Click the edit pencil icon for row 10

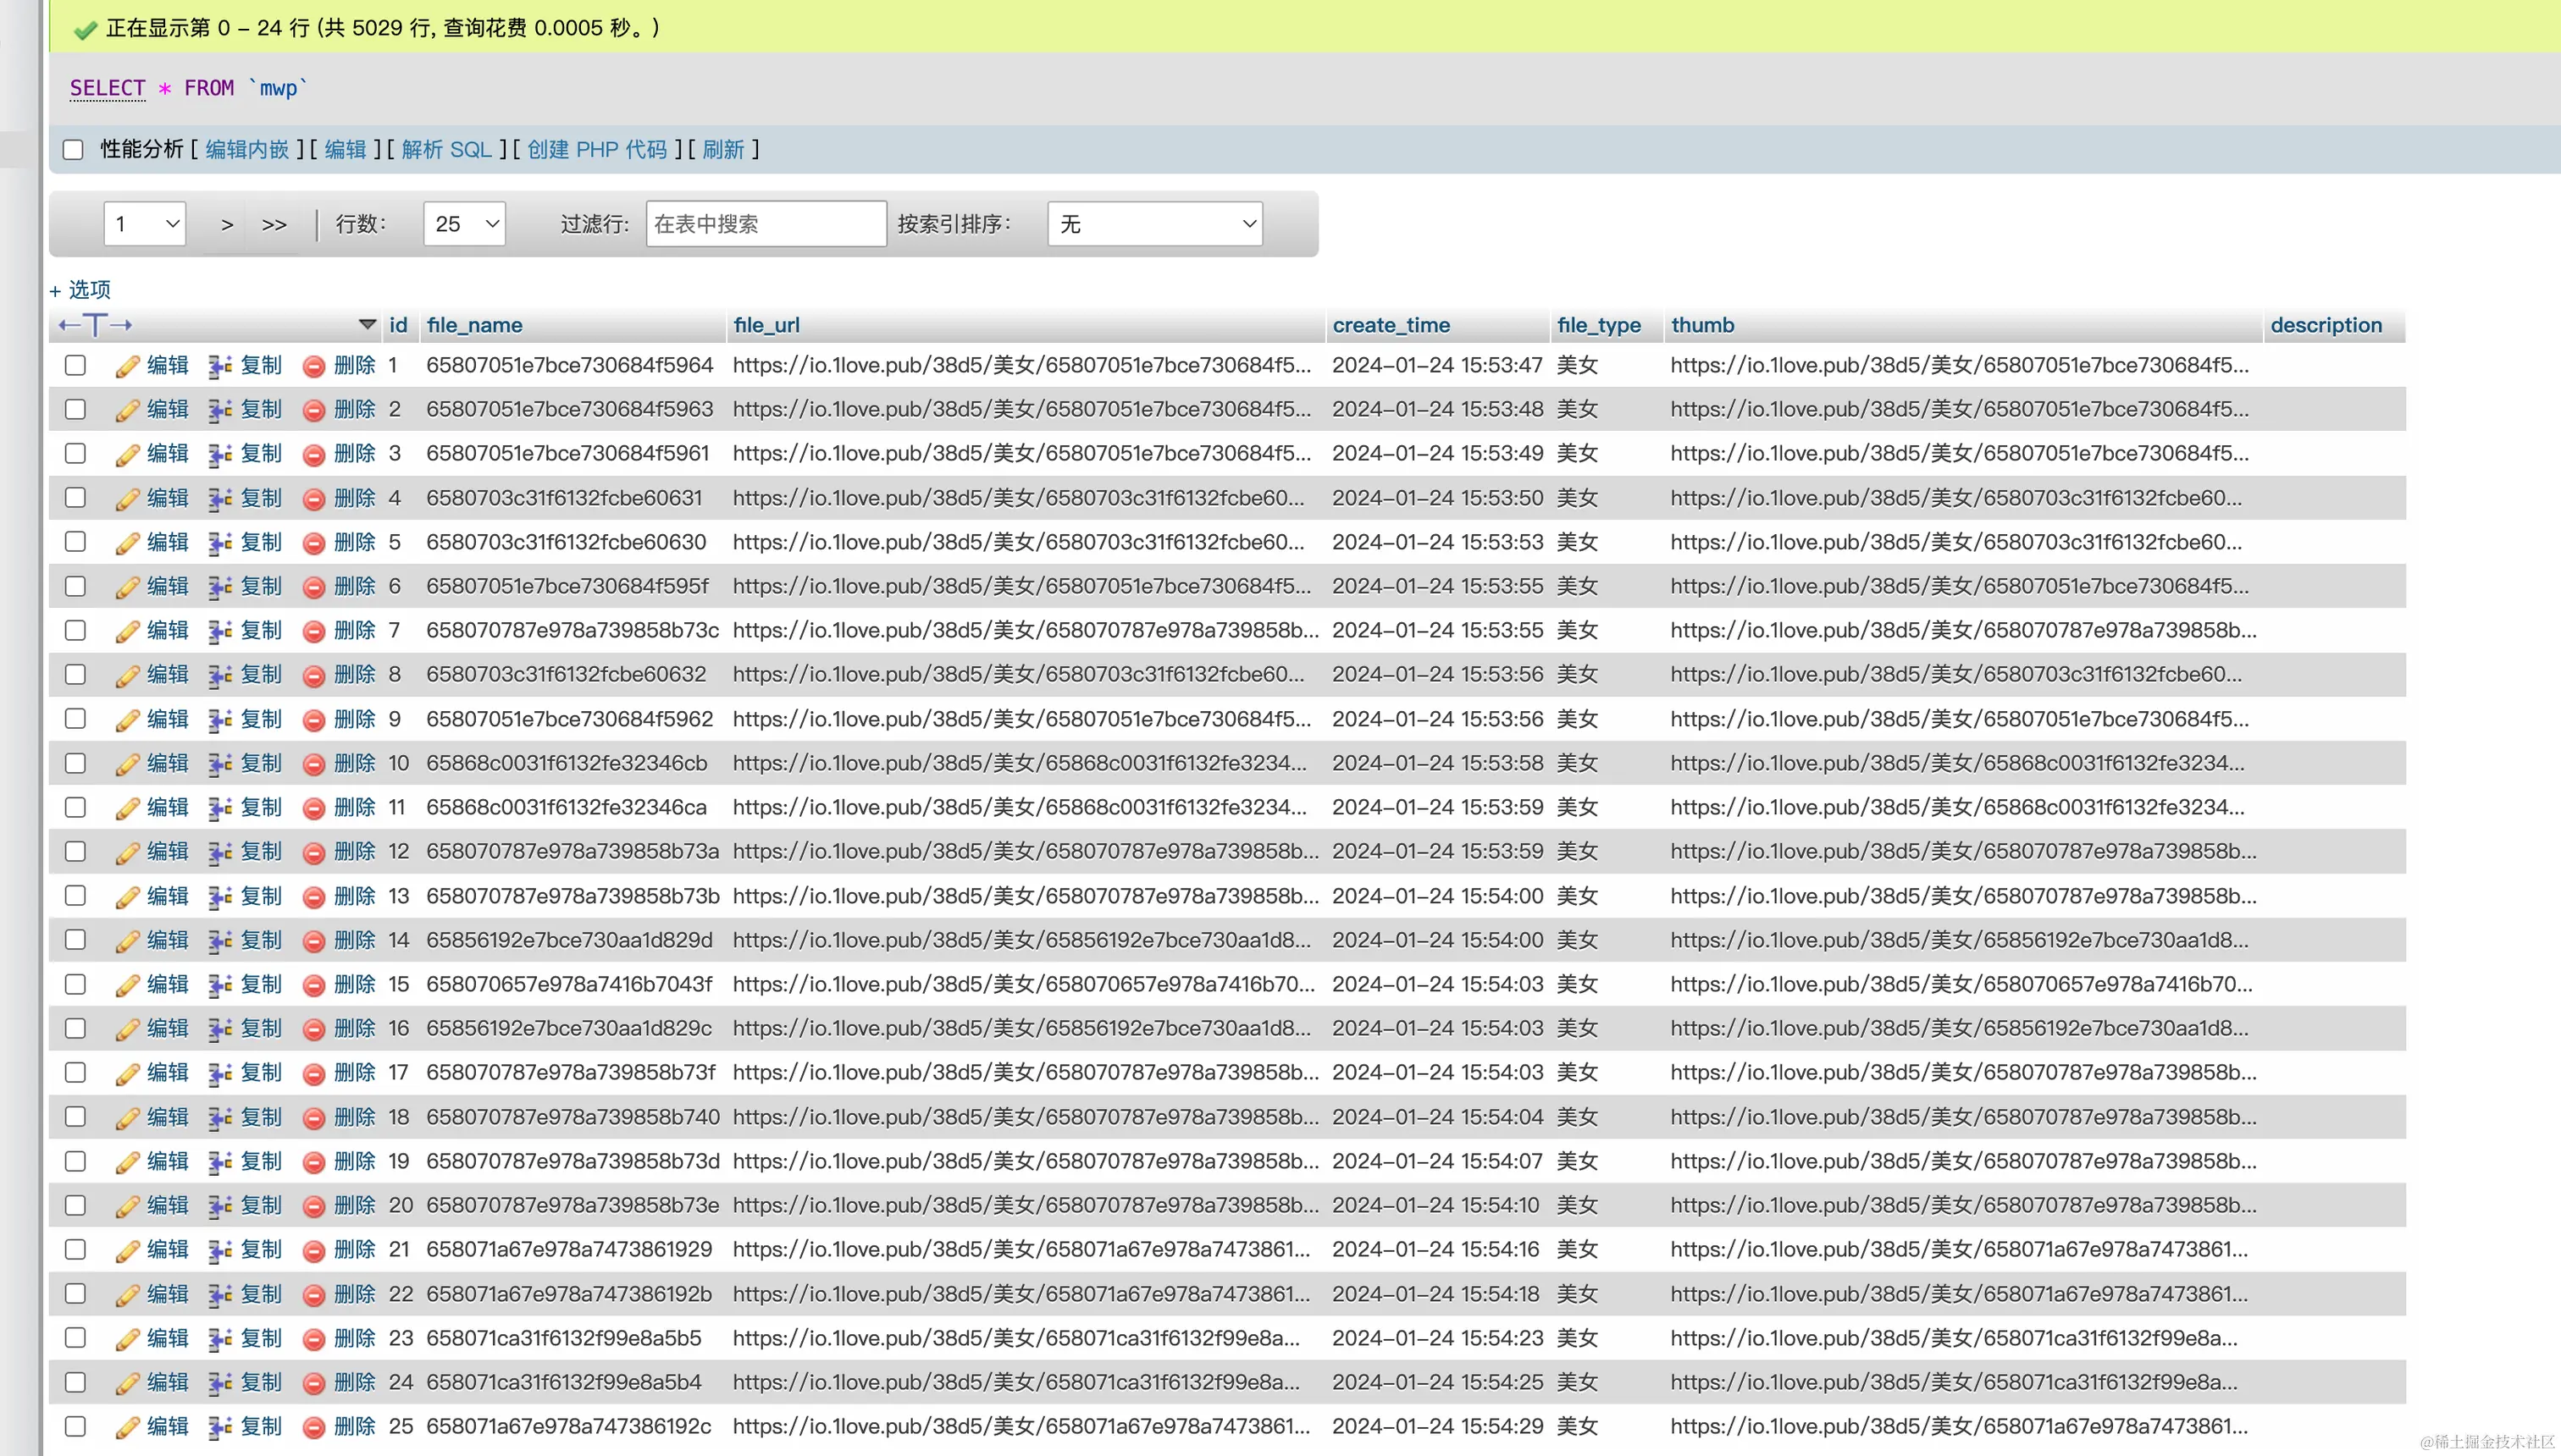tap(127, 764)
